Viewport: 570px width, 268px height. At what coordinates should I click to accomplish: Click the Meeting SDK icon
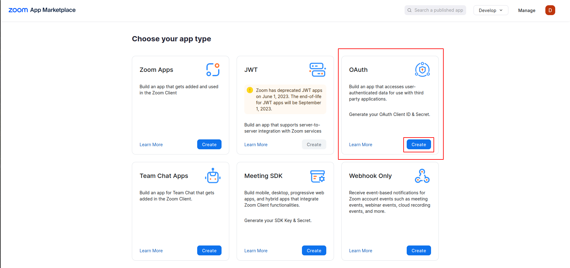coord(317,176)
